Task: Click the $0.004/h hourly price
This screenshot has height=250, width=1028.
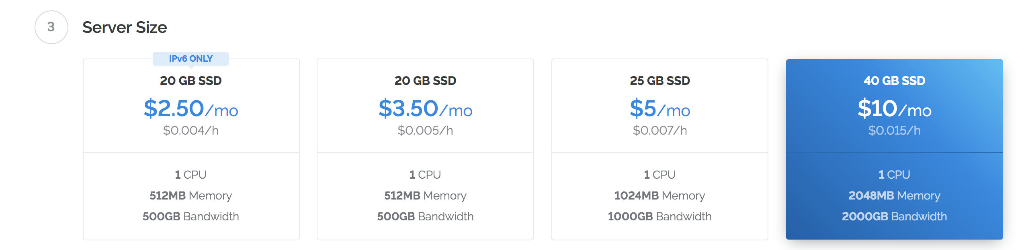Action: click(191, 130)
